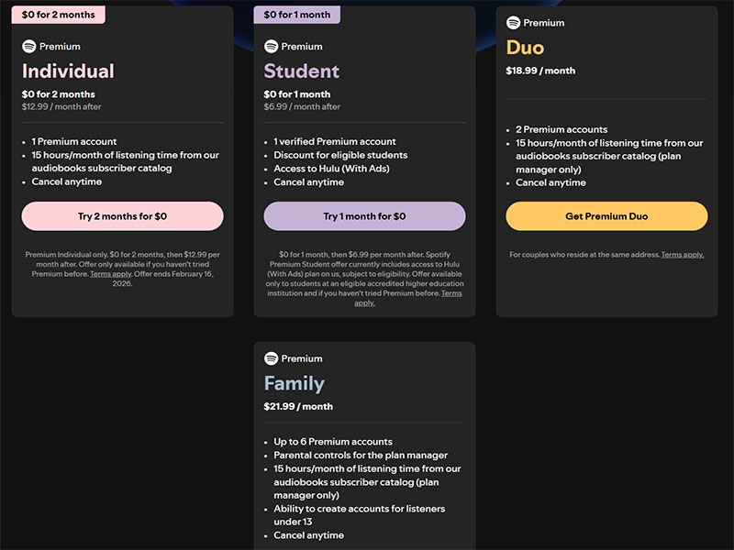Click the '$12.99 / month after' price text
The image size is (734, 550).
click(x=61, y=106)
